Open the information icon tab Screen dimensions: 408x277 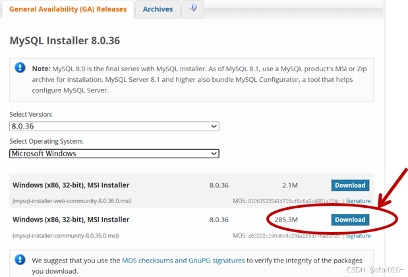coord(193,9)
